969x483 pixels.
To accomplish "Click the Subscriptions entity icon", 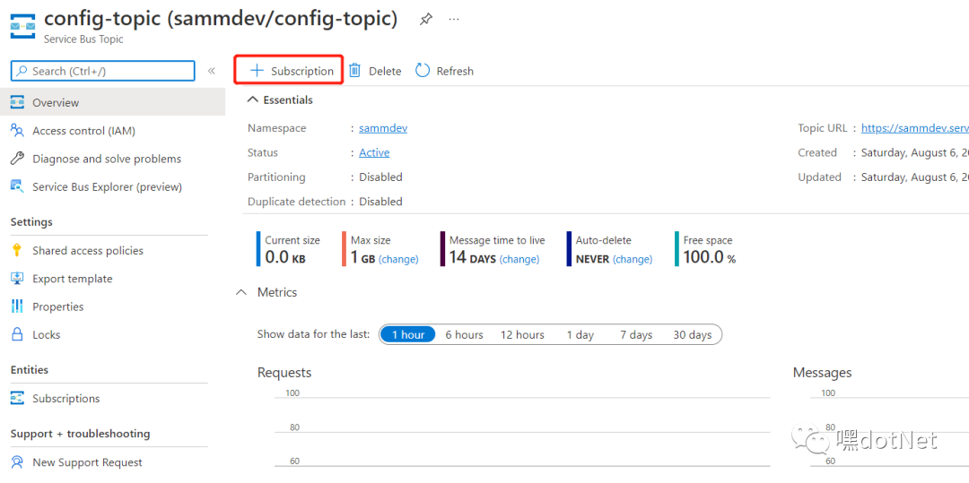I will 17,399.
